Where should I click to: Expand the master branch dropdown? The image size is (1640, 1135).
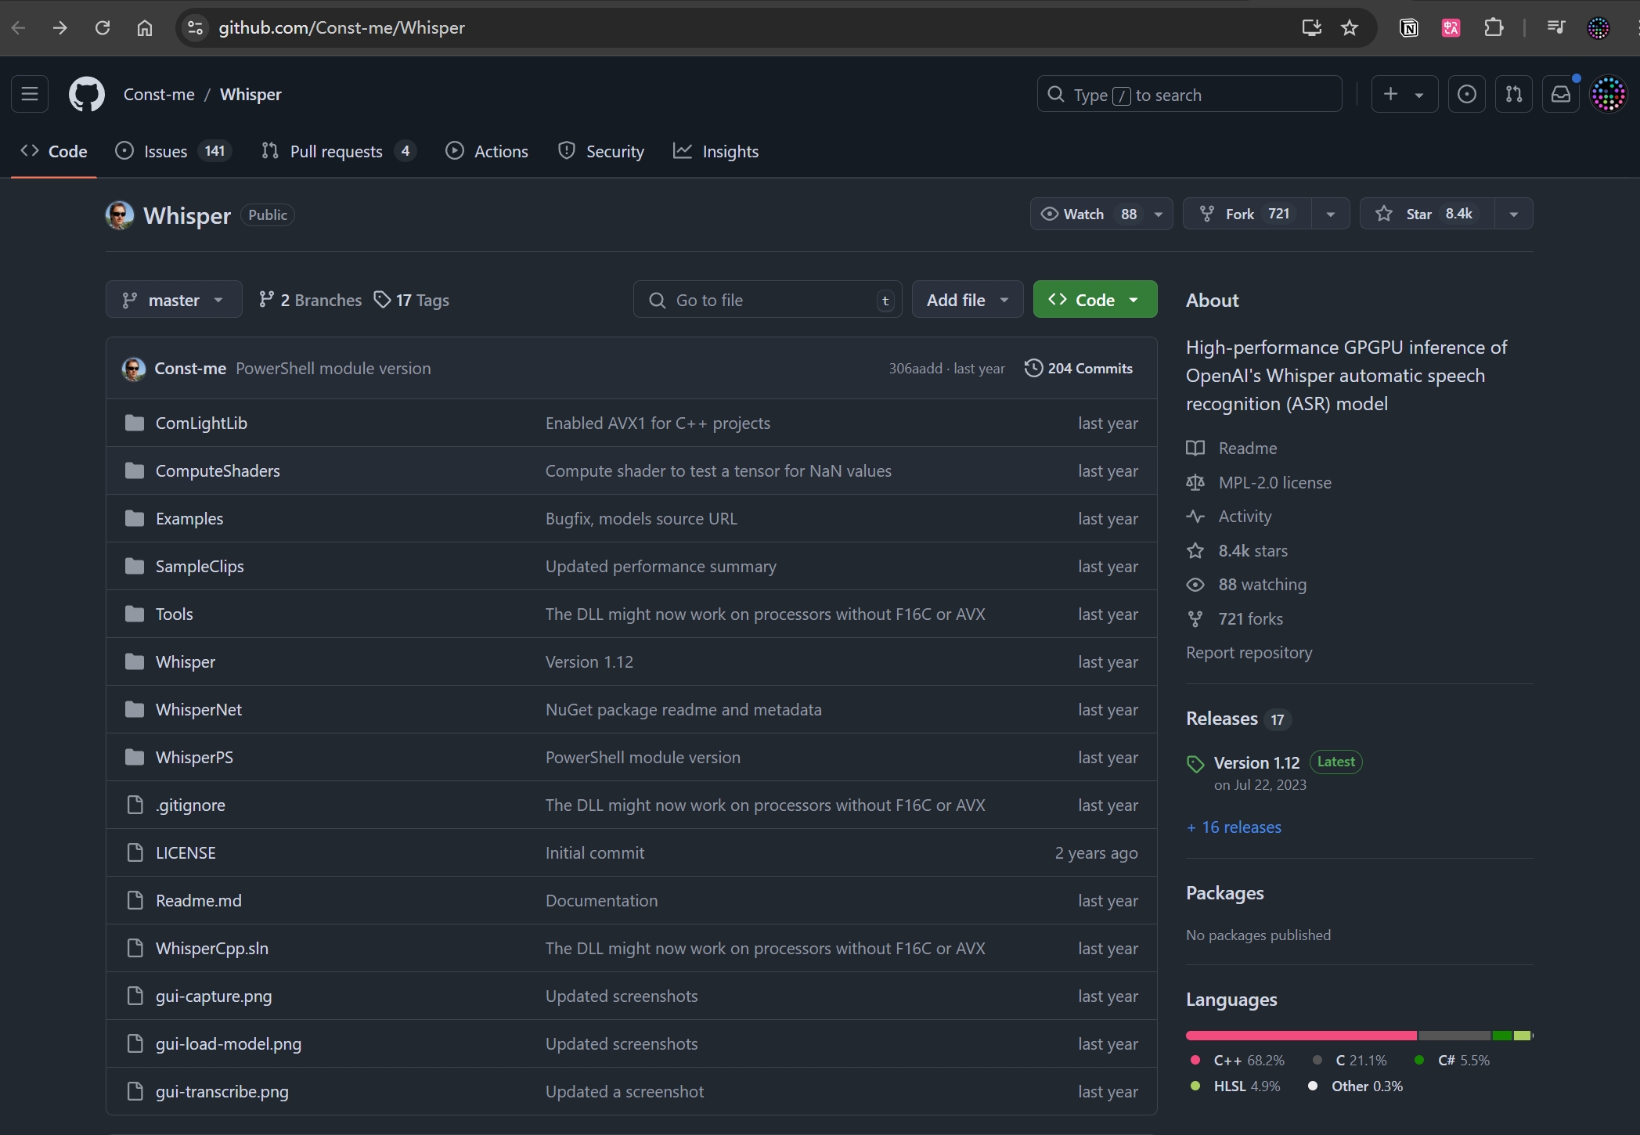click(x=174, y=300)
